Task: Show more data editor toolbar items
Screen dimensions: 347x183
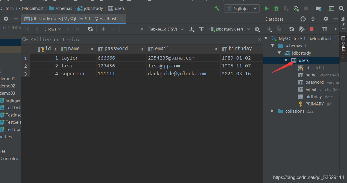Action: coord(142,29)
